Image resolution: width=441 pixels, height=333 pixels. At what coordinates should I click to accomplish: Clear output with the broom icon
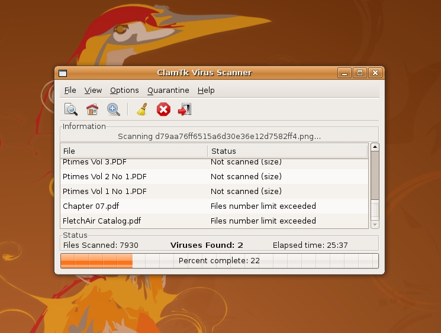142,109
